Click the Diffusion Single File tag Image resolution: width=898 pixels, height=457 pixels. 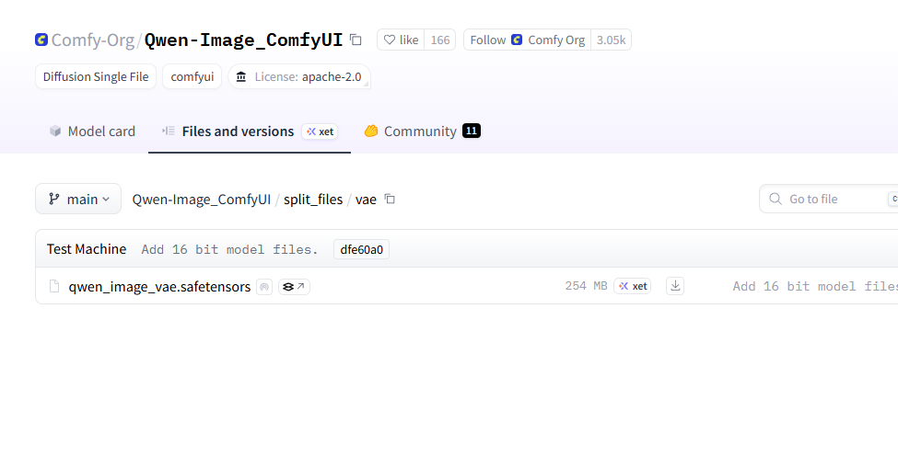point(96,76)
